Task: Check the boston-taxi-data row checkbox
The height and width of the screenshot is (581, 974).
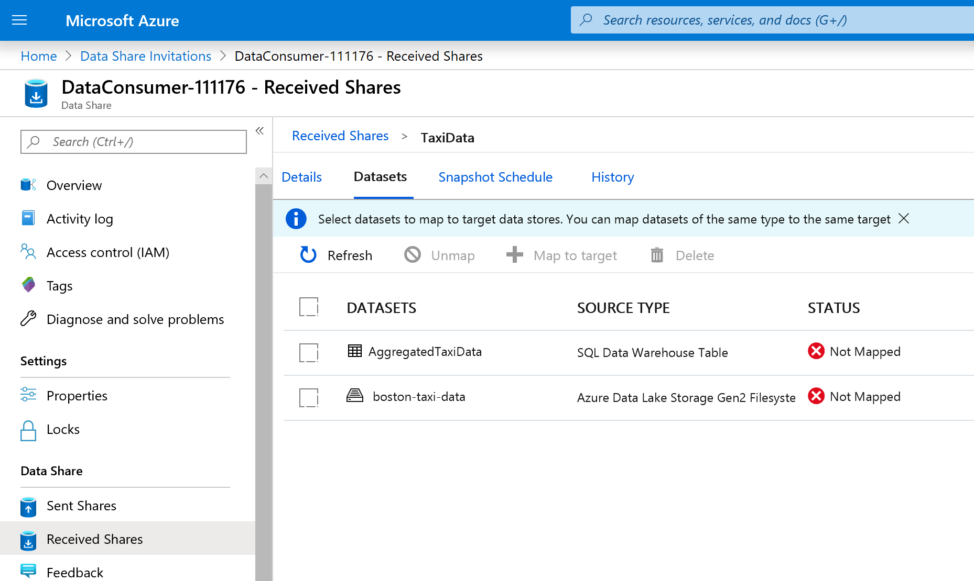Action: pyautogui.click(x=309, y=398)
